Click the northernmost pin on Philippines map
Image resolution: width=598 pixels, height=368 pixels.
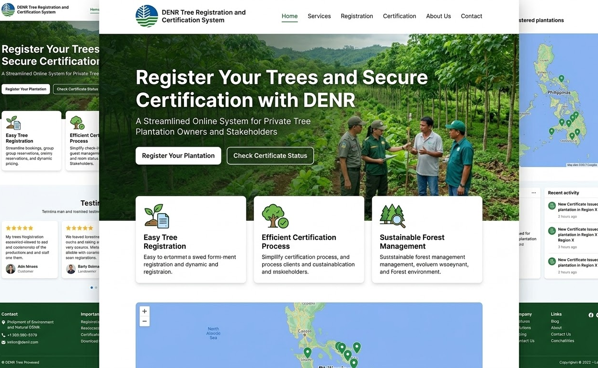pos(561,79)
